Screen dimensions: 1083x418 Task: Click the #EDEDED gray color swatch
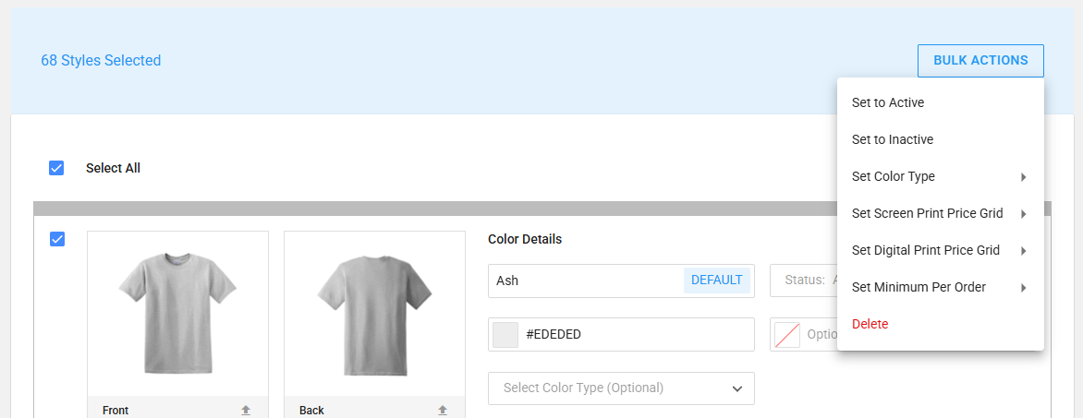(505, 335)
